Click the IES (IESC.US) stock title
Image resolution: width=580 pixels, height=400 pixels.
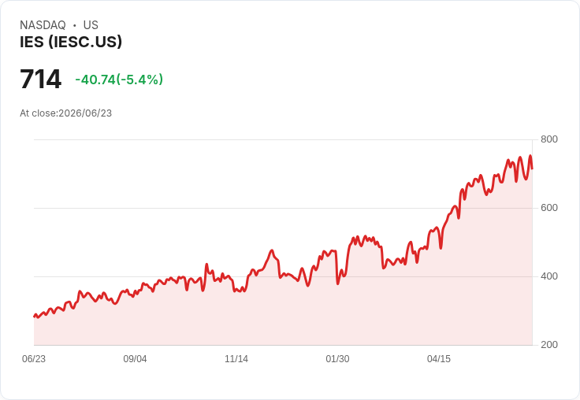tap(71, 42)
